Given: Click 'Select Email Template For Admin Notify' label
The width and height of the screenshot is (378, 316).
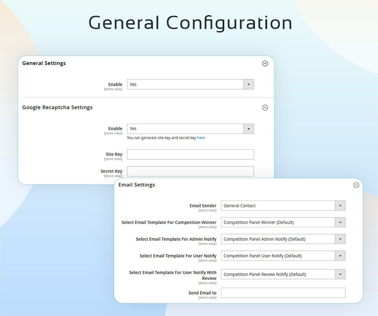Looking at the screenshot, I should click(176, 239).
